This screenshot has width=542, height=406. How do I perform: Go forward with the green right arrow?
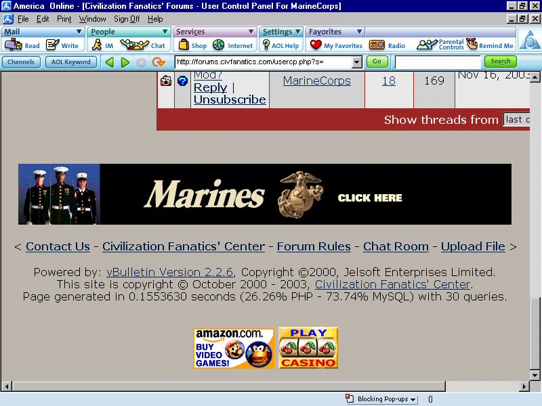click(x=125, y=62)
